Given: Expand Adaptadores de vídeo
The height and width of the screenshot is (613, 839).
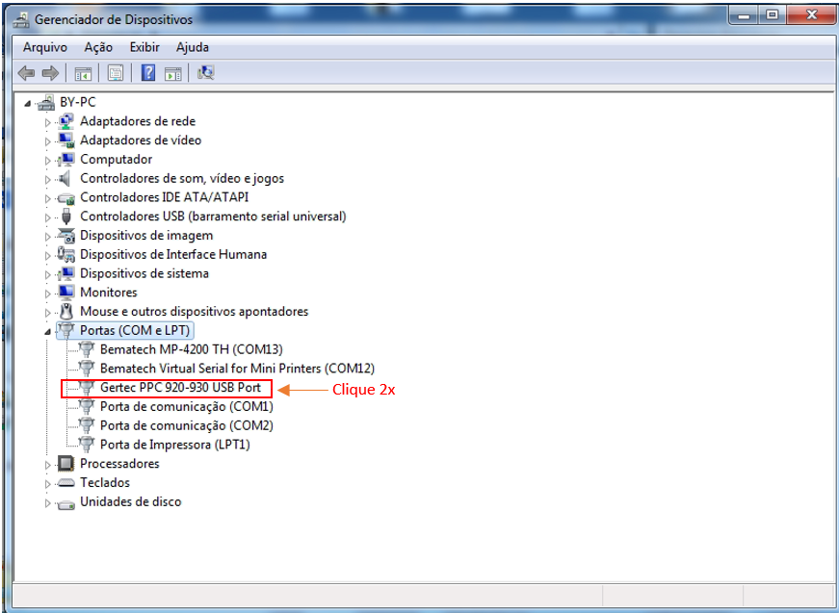Looking at the screenshot, I should (47, 141).
